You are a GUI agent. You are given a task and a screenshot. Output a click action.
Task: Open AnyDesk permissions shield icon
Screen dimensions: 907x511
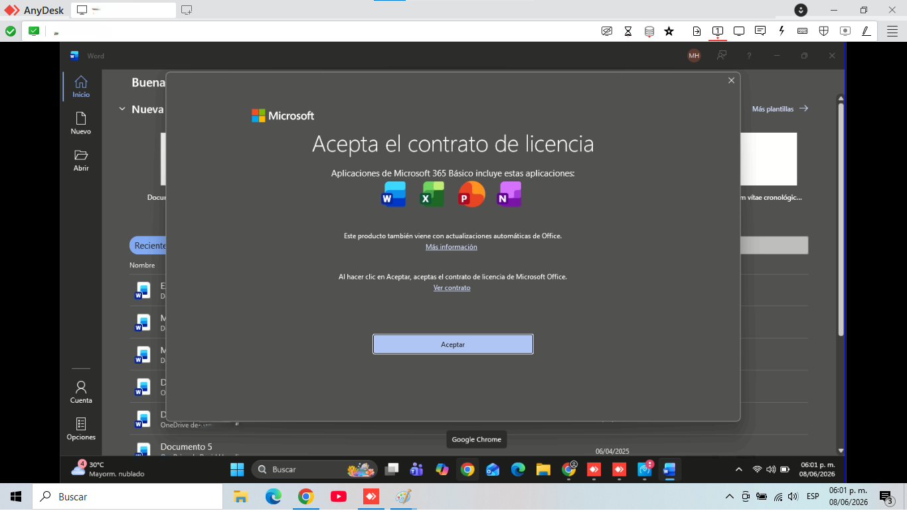[823, 31]
